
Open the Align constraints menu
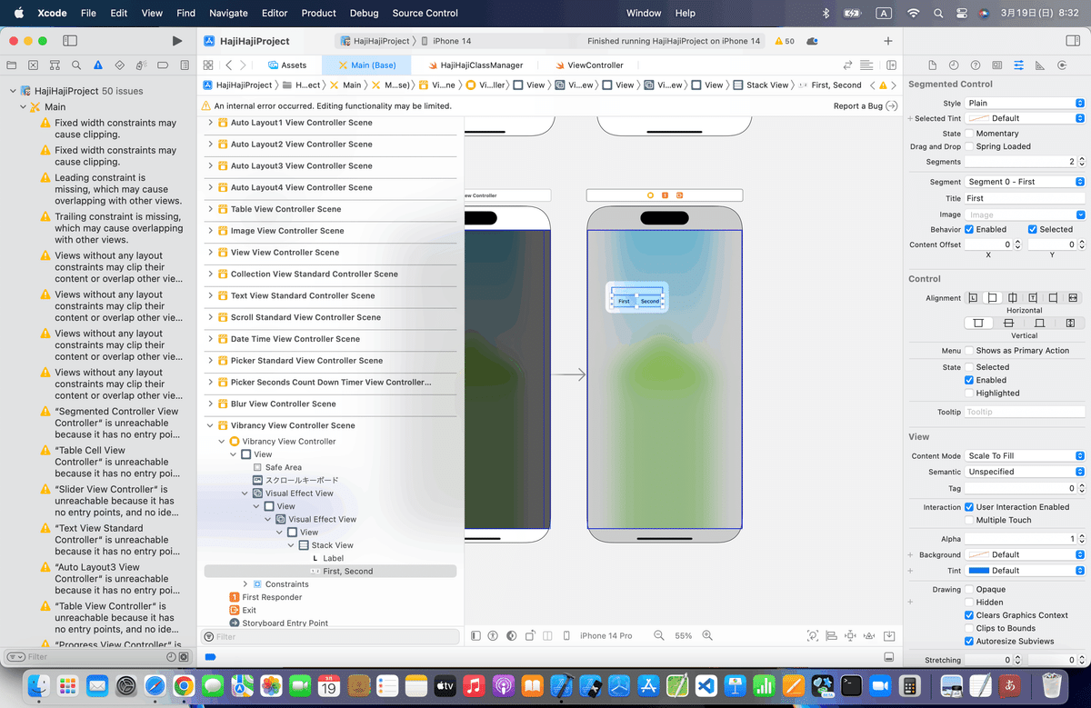832,635
